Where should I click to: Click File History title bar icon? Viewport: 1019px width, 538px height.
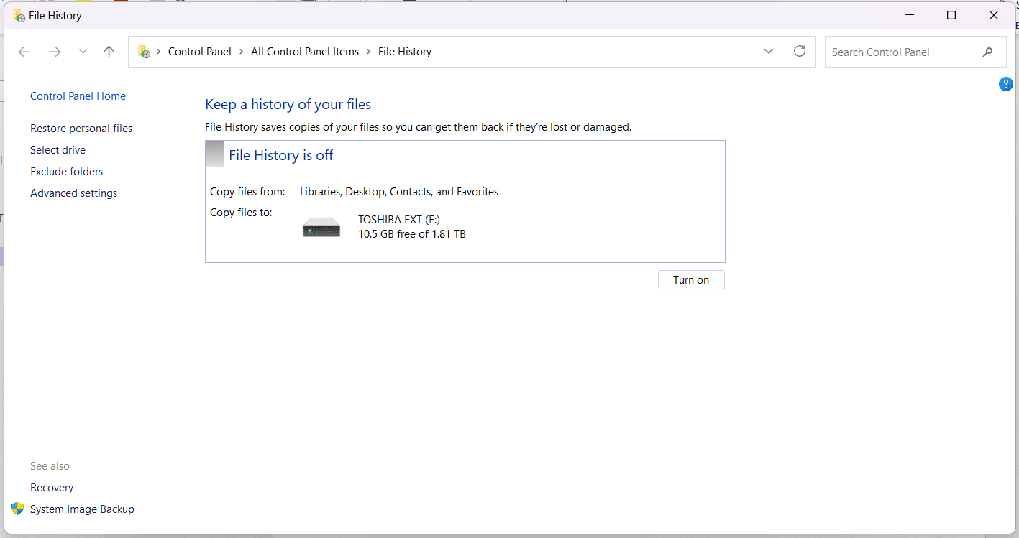pos(19,15)
